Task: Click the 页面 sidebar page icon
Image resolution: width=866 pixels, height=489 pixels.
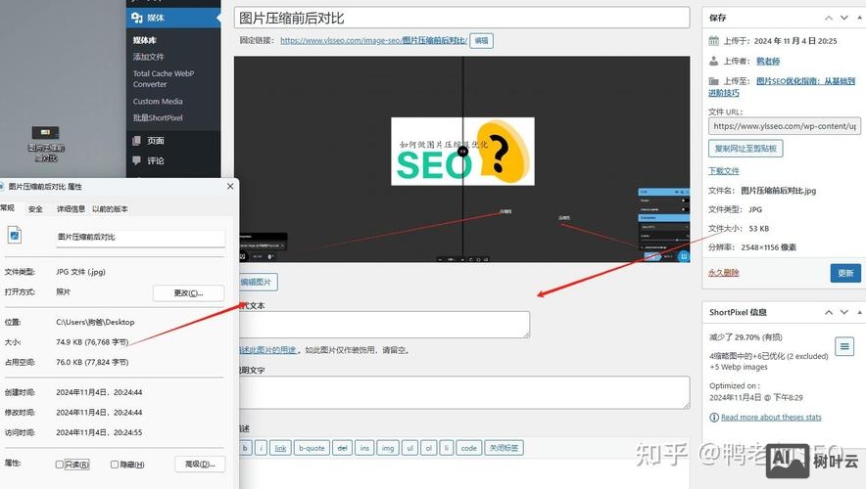Action: tap(137, 141)
